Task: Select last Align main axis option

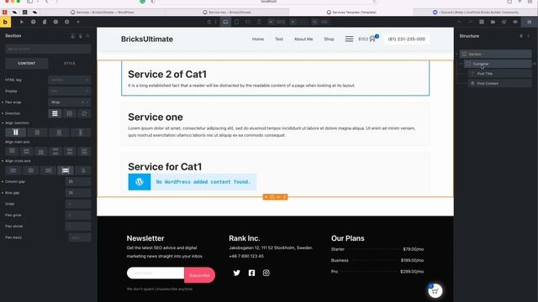Action: pos(84,151)
